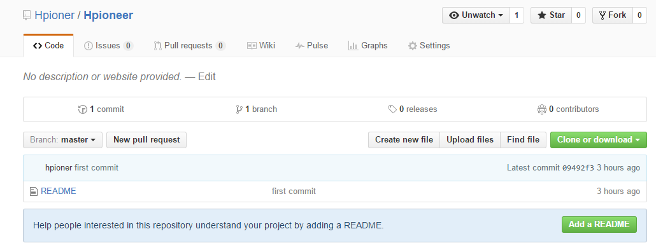Image resolution: width=656 pixels, height=243 pixels.
Task: View the 0 contributors link
Action: [x=567, y=109]
